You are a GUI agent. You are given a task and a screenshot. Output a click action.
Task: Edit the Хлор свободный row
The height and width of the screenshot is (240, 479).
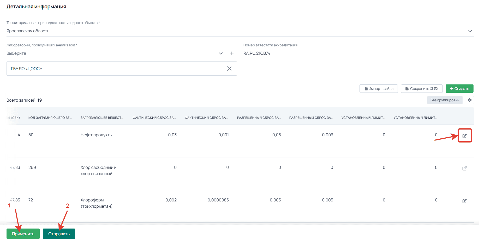[x=464, y=168]
